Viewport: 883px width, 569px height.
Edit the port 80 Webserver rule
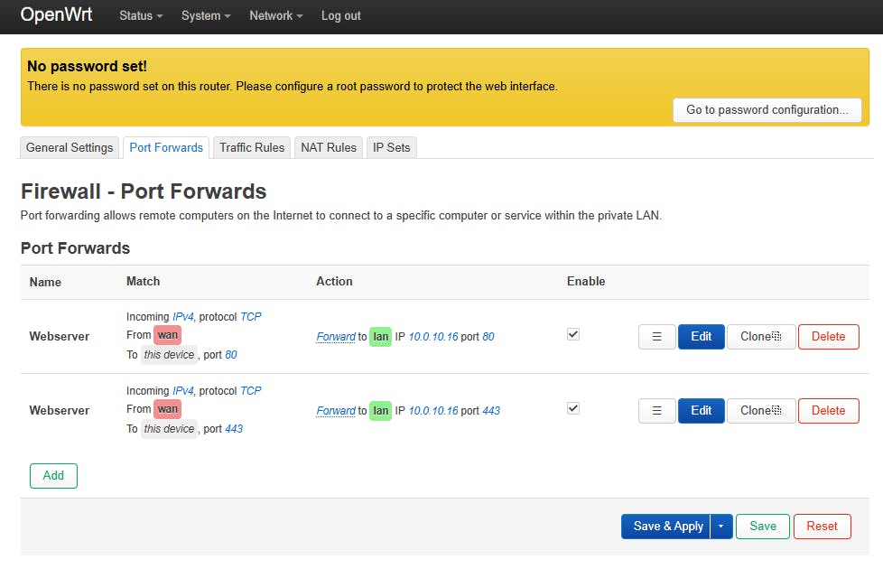point(701,337)
